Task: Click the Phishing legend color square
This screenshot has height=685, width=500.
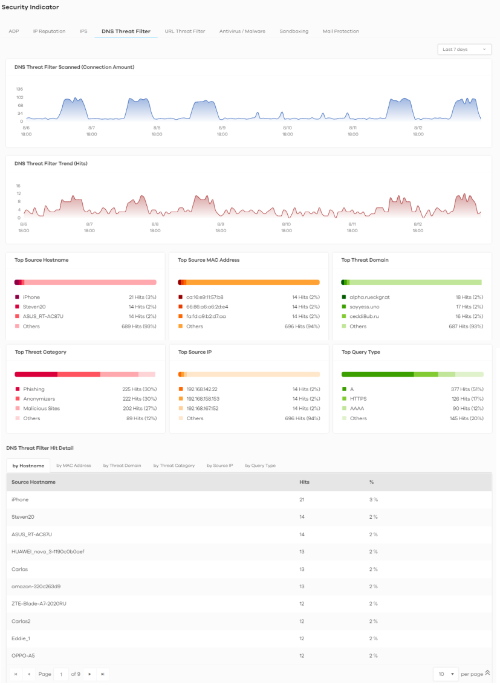Action: [17, 389]
